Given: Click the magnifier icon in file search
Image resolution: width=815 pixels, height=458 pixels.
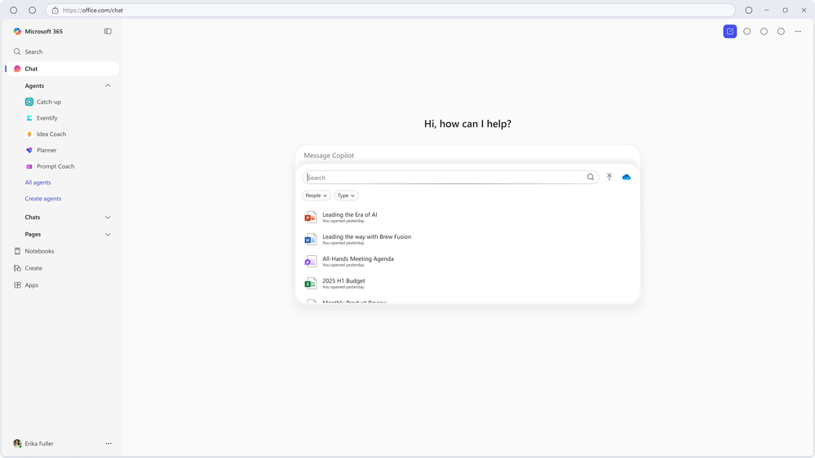Looking at the screenshot, I should click(591, 177).
